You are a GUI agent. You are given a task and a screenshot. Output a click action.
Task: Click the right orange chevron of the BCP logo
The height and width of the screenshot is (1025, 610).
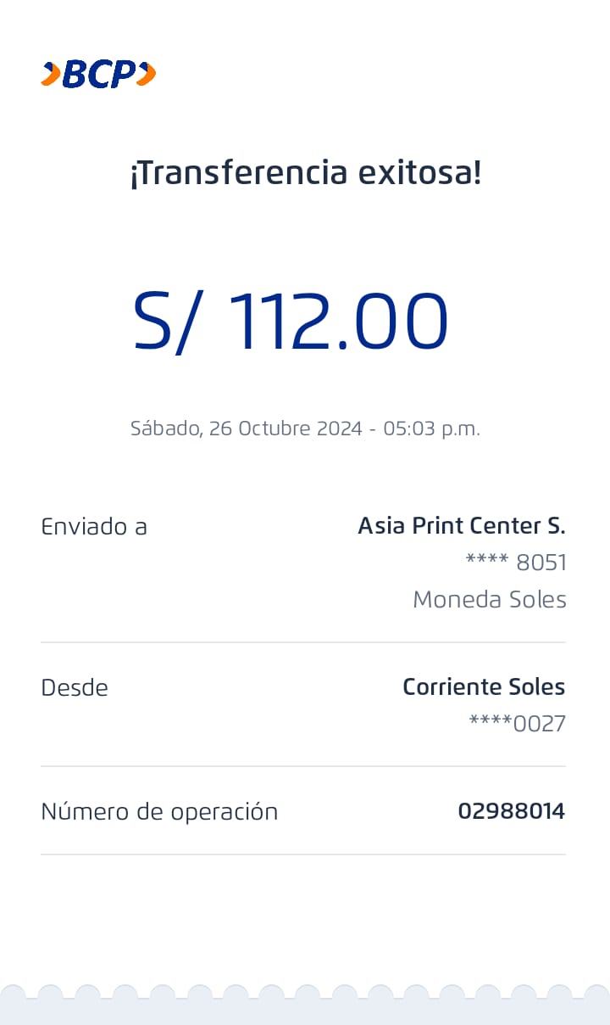[146, 75]
